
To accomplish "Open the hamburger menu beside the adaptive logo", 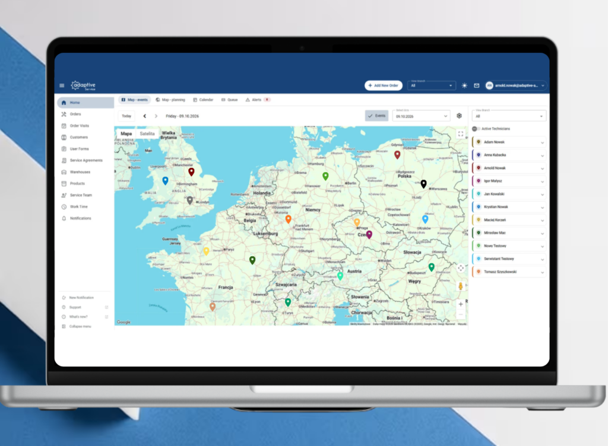I will click(x=62, y=85).
